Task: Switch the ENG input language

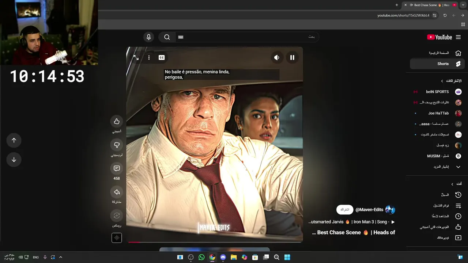Action: [36, 257]
